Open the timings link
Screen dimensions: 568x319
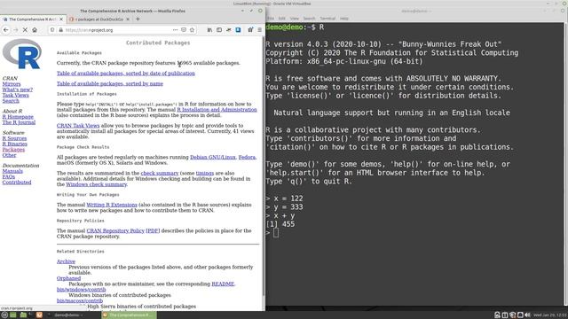[x=205, y=174]
